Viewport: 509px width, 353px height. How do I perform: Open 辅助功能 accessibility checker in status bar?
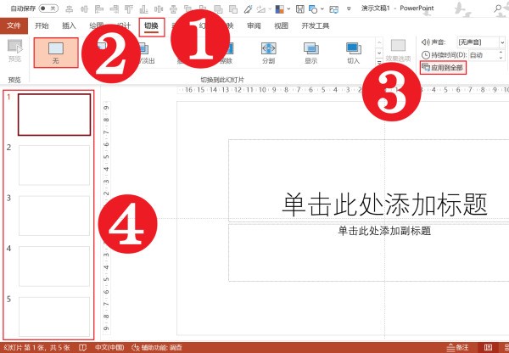157,347
